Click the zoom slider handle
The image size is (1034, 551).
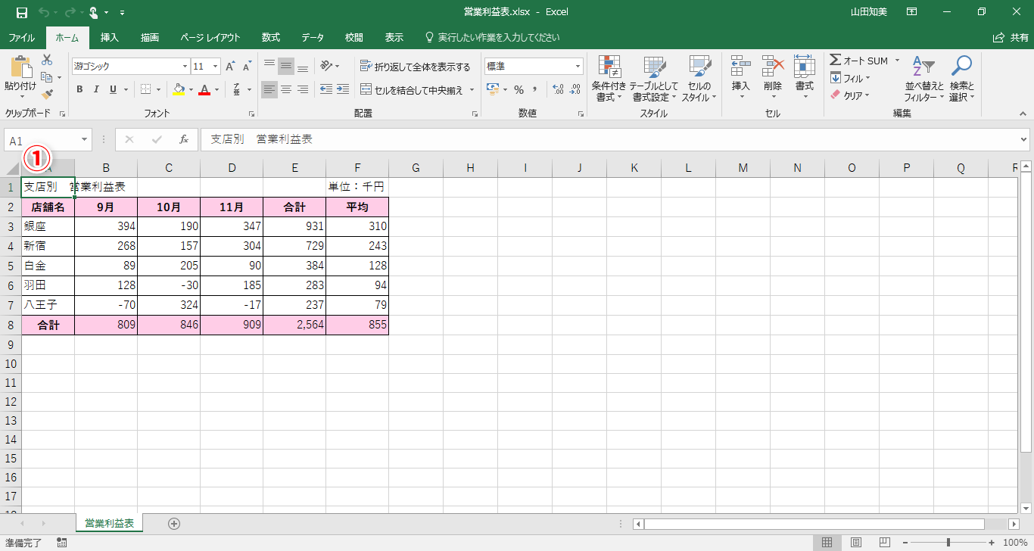[948, 543]
